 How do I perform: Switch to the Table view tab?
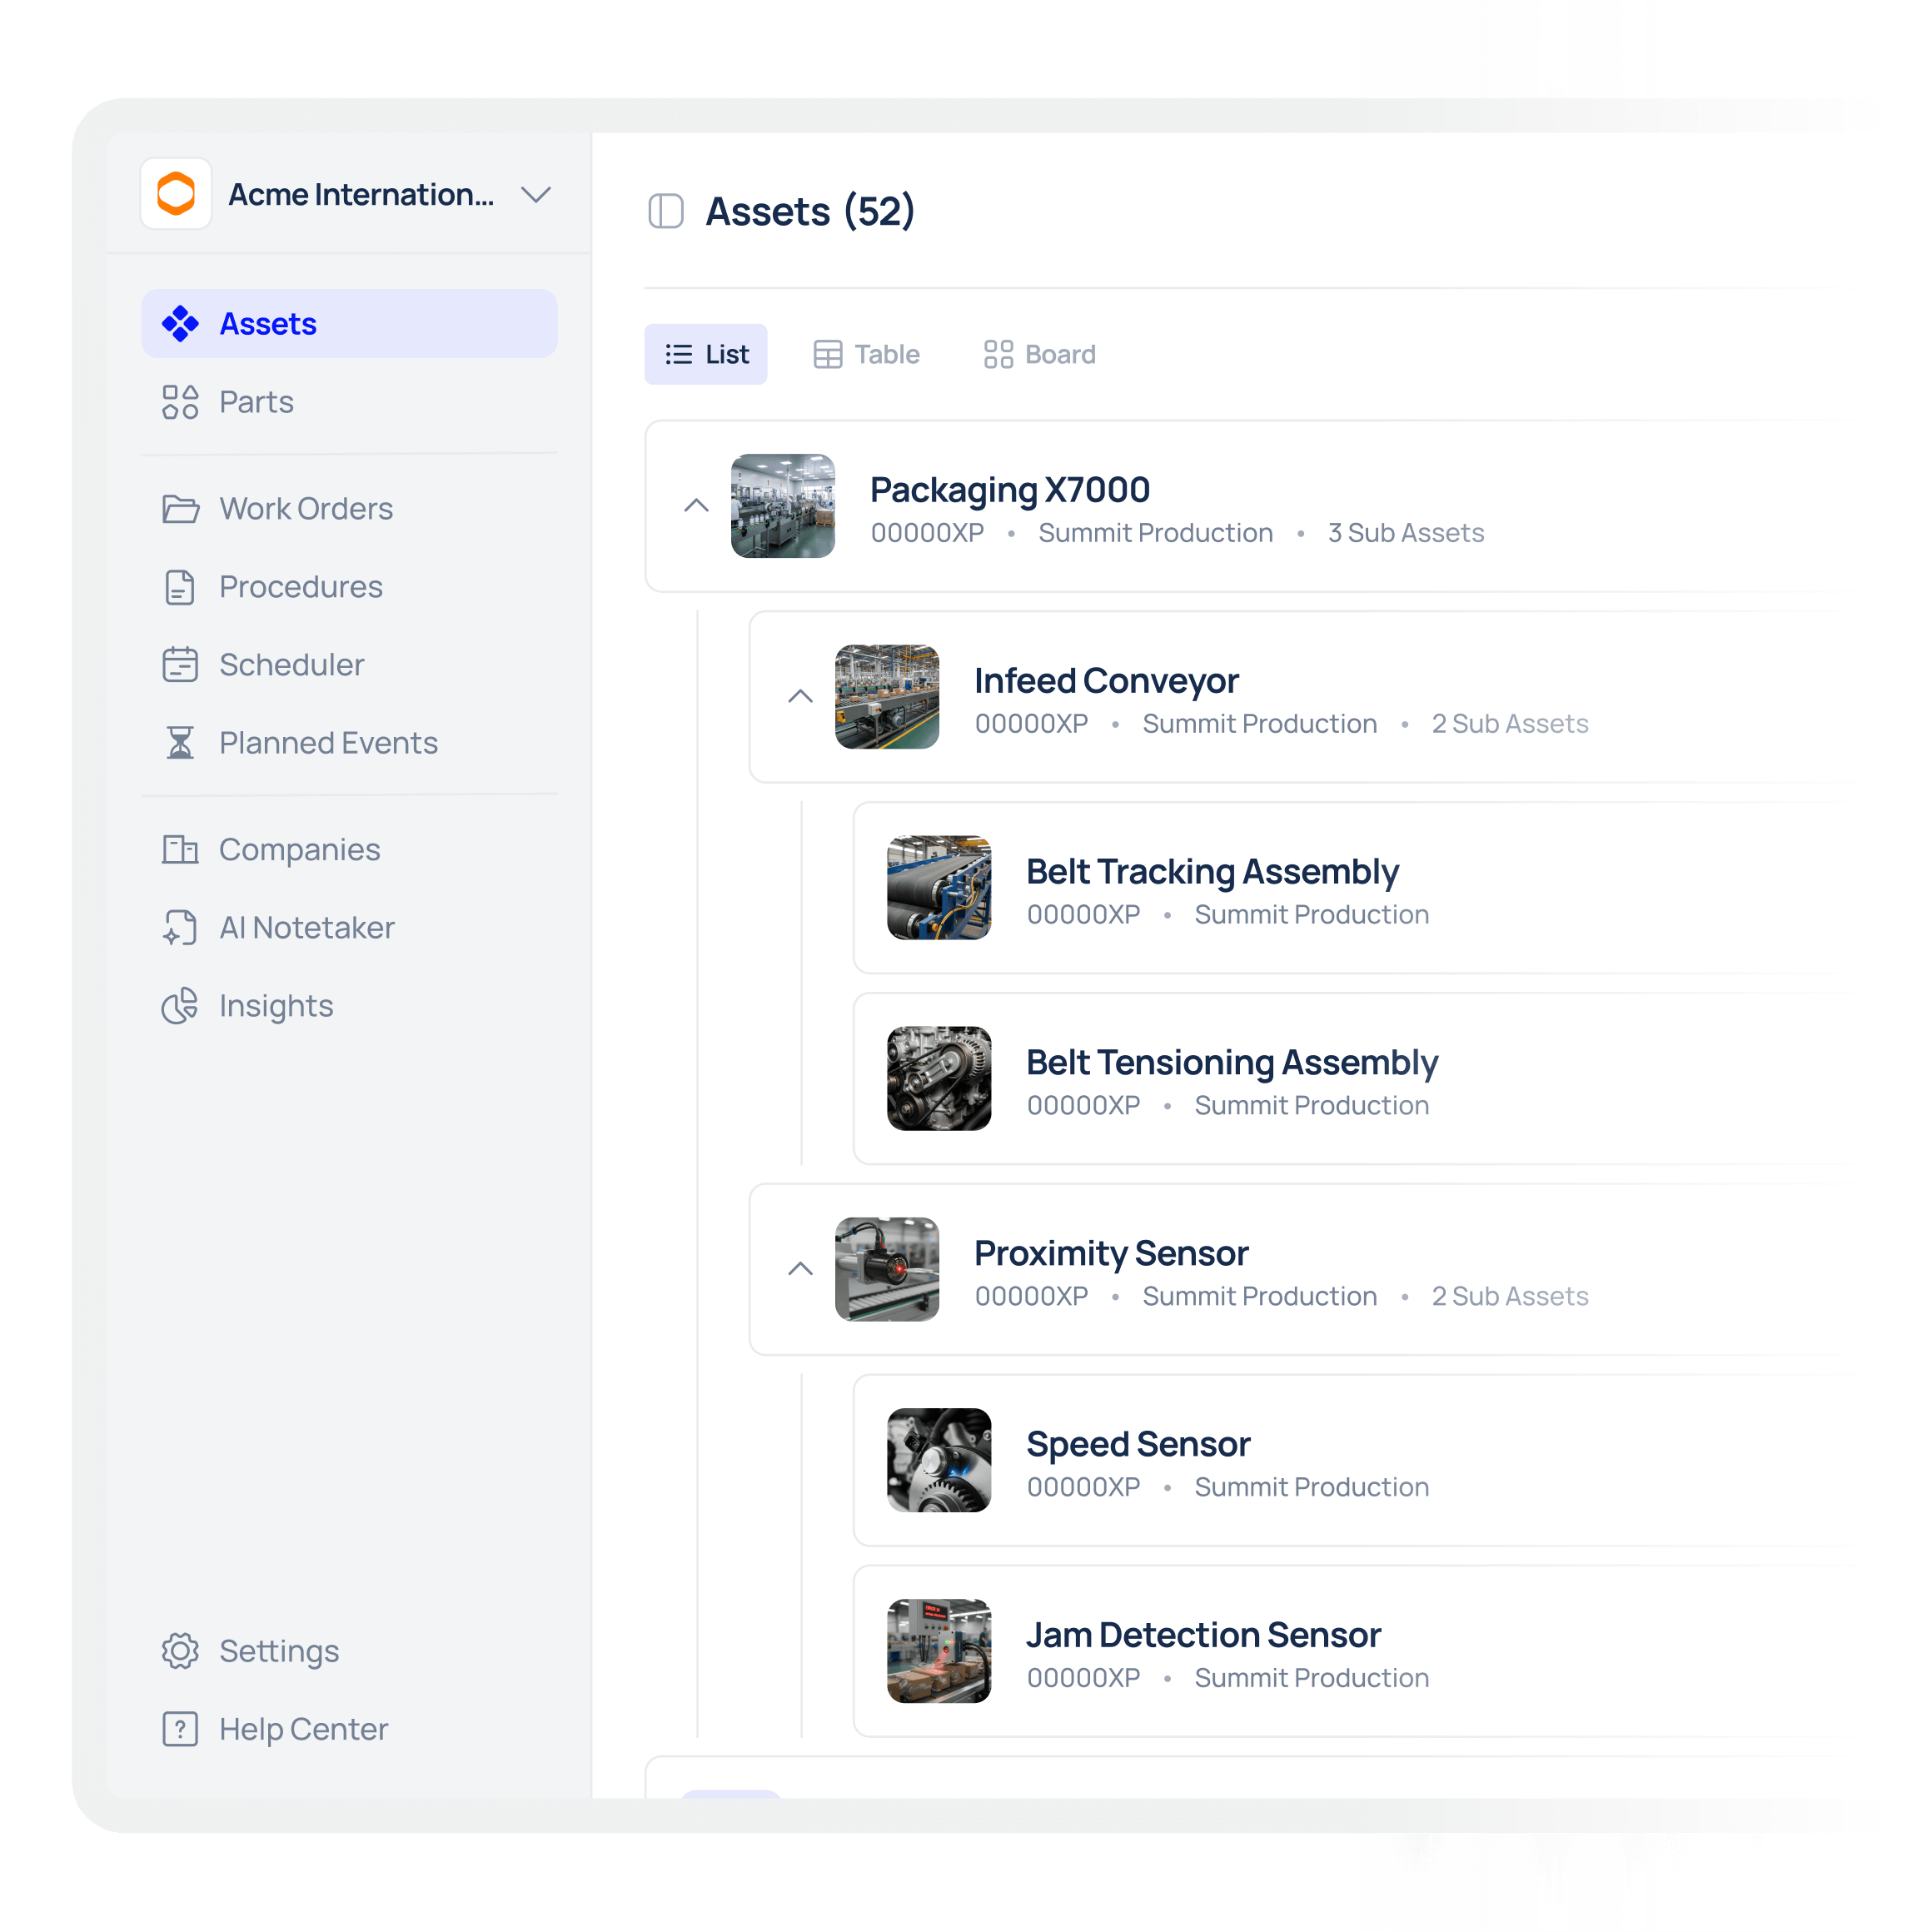[867, 354]
